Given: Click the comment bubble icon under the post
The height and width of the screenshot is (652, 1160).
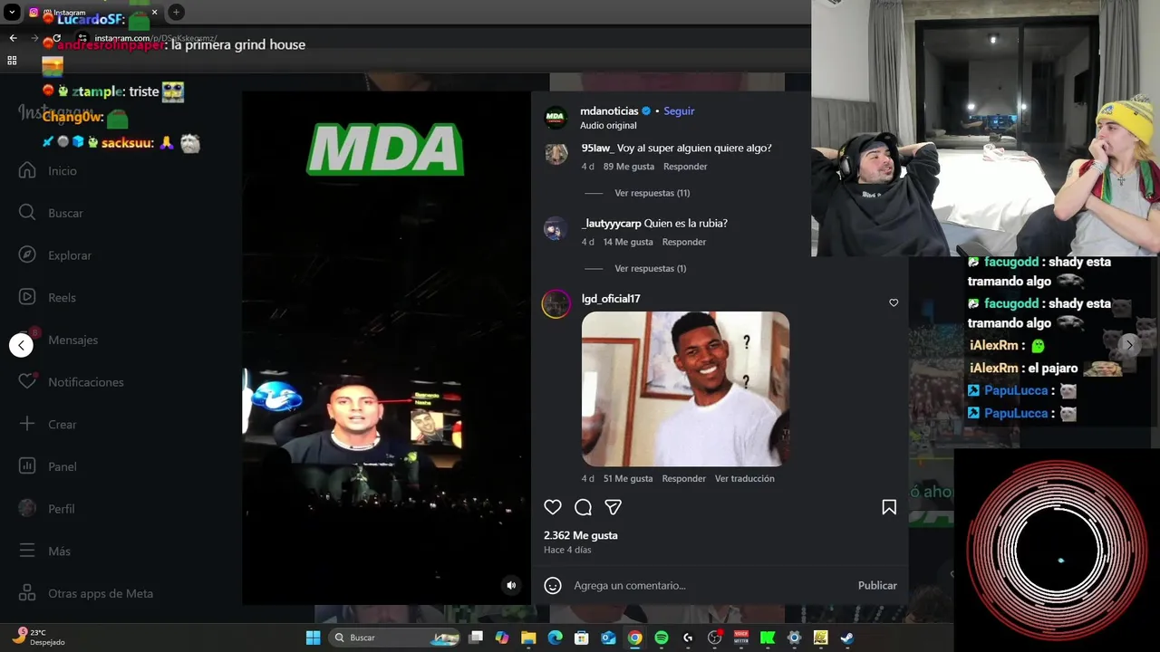Looking at the screenshot, I should click(x=584, y=507).
